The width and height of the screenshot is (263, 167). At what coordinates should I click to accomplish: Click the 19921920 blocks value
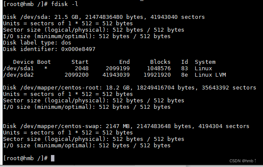[x=157, y=75]
